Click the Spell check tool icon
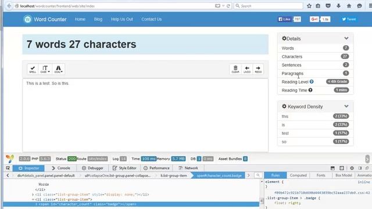The height and width of the screenshot is (209, 372). pyautogui.click(x=33, y=69)
